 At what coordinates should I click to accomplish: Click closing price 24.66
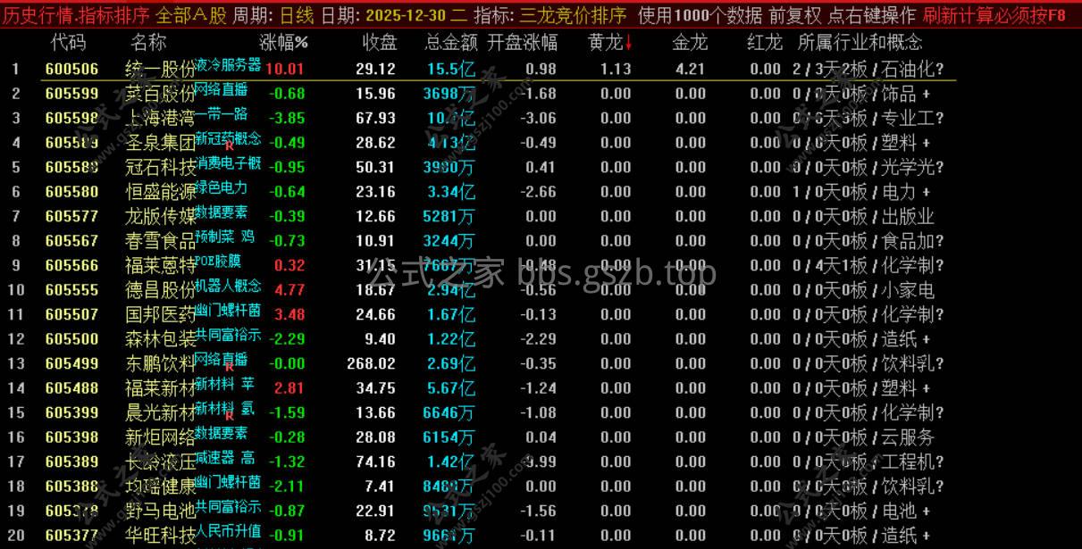click(375, 314)
